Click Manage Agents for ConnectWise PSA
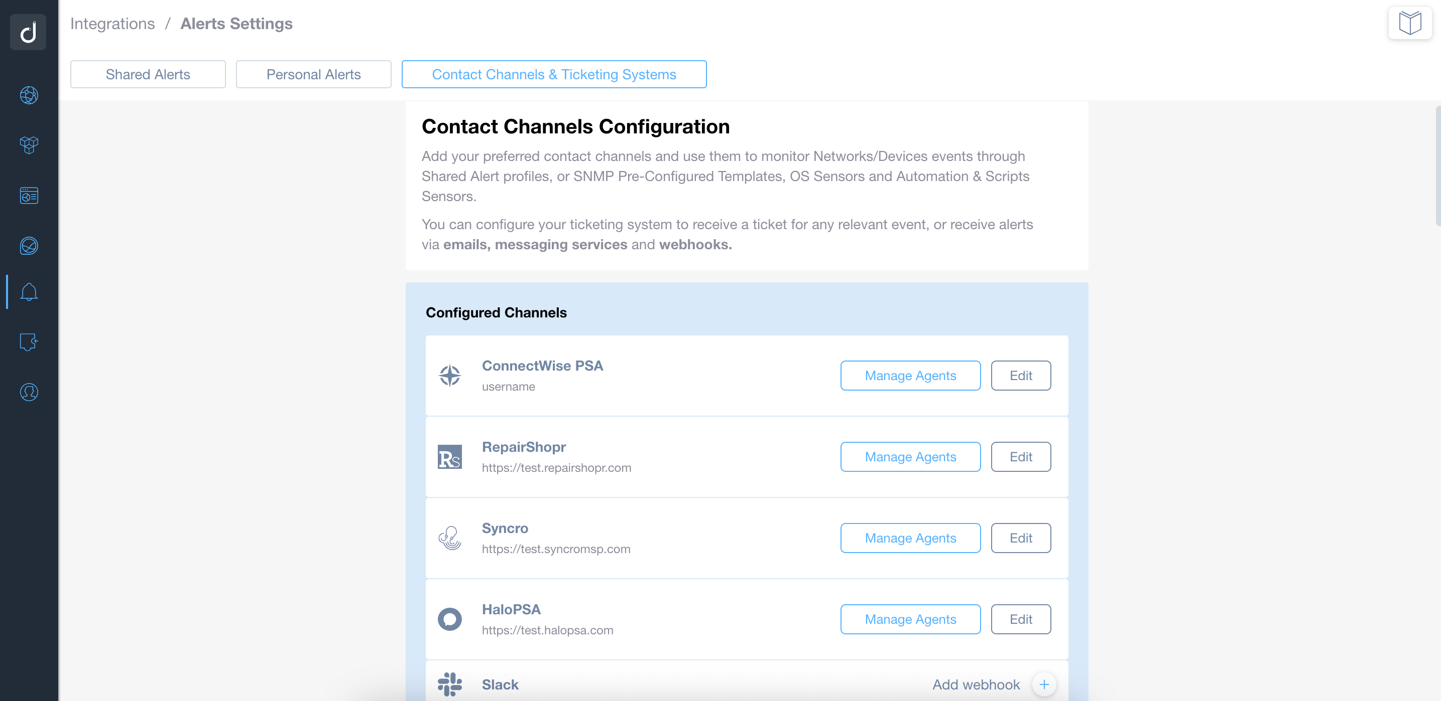The width and height of the screenshot is (1441, 701). point(910,376)
